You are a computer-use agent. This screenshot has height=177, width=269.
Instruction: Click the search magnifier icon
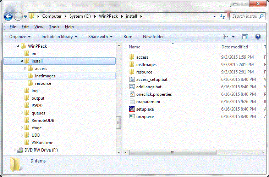coord(262,16)
